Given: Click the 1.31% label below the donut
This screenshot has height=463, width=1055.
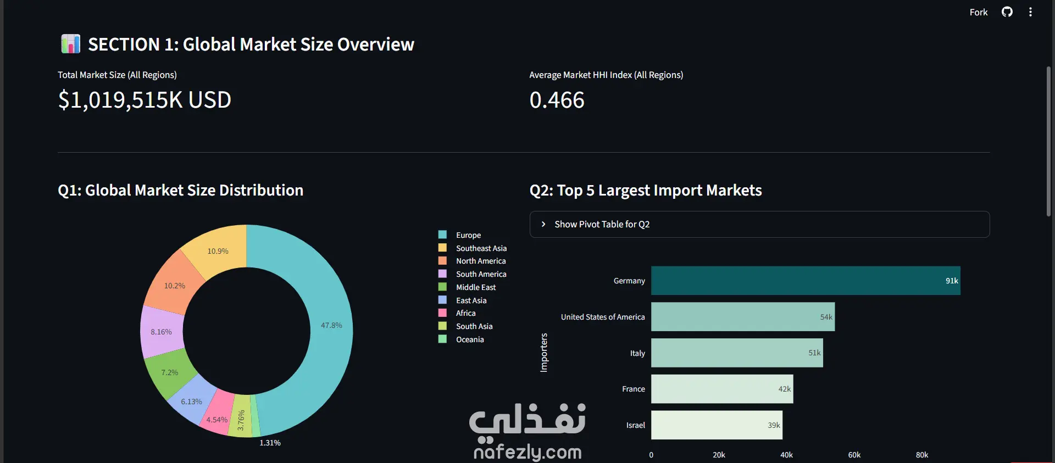Looking at the screenshot, I should click(270, 443).
